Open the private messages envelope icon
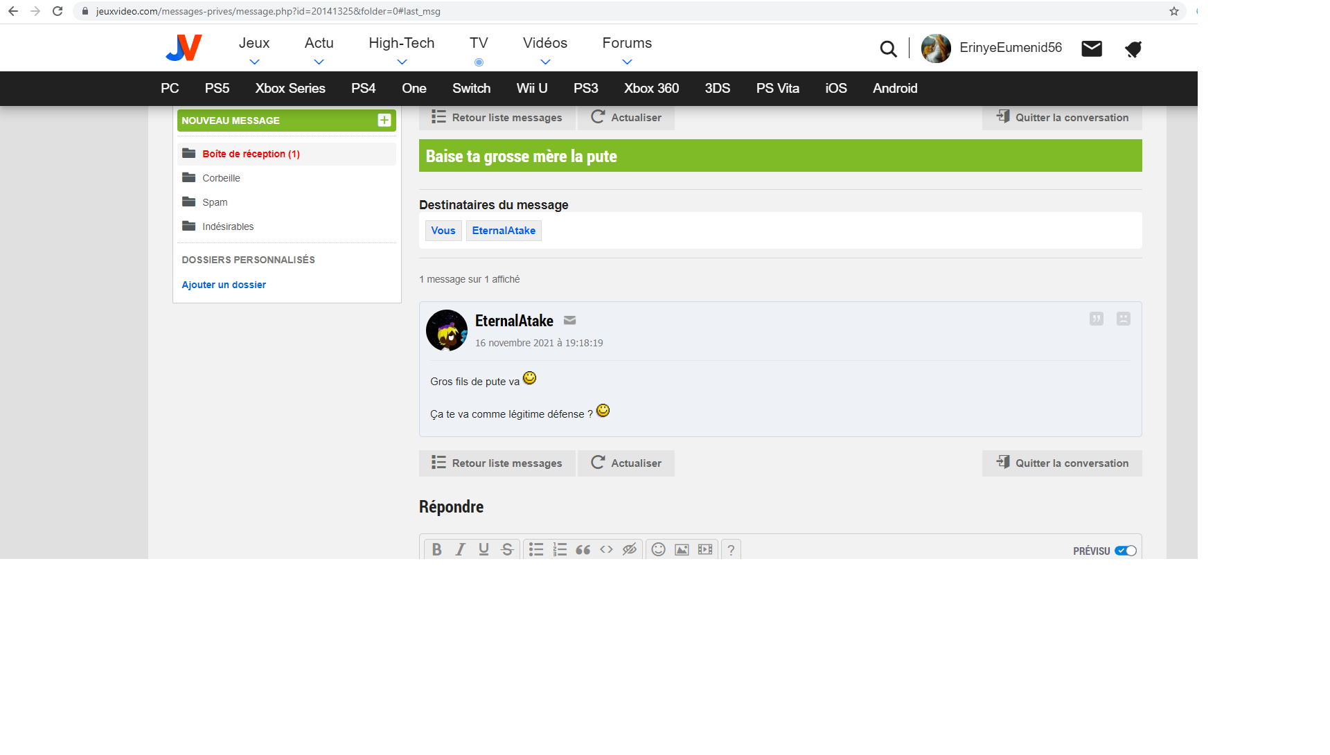The image size is (1330, 755). pyautogui.click(x=1092, y=48)
